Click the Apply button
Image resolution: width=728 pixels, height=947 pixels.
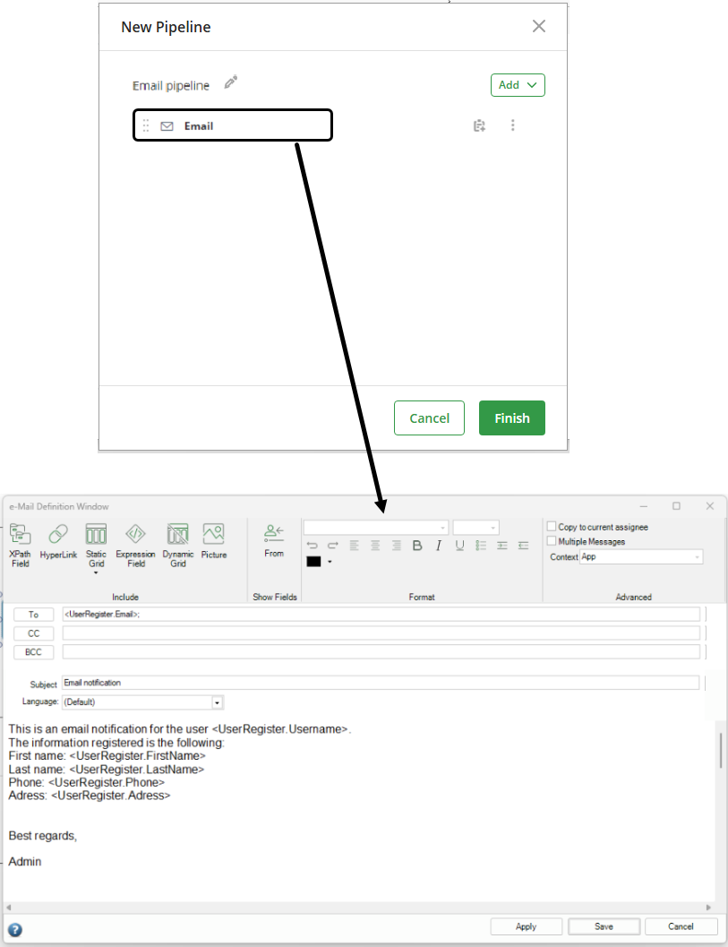pos(526,926)
